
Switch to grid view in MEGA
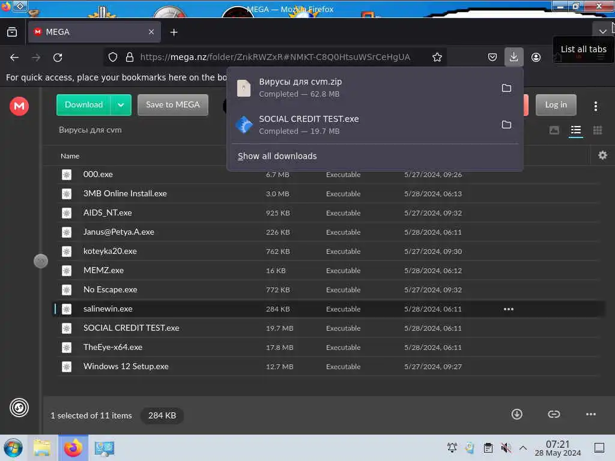598,130
